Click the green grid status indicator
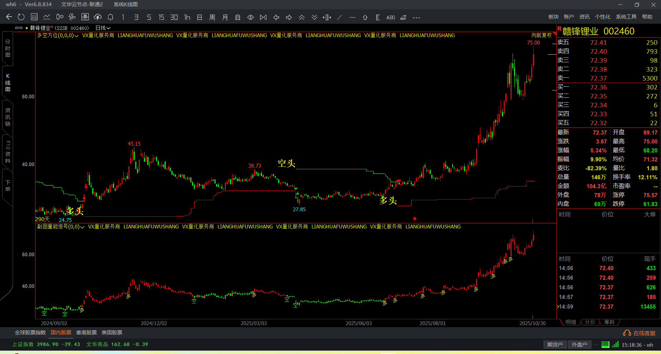 coord(605,344)
